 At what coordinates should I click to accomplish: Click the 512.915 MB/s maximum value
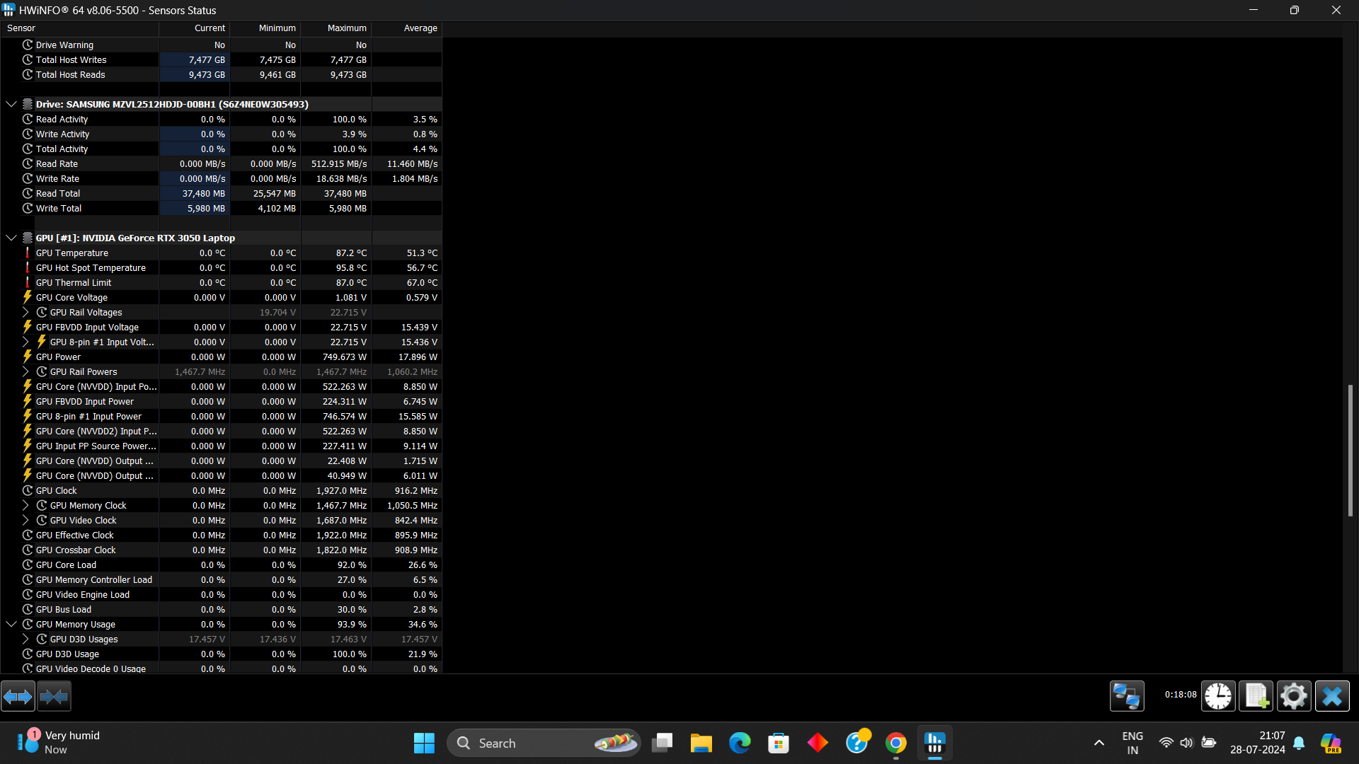click(x=339, y=164)
